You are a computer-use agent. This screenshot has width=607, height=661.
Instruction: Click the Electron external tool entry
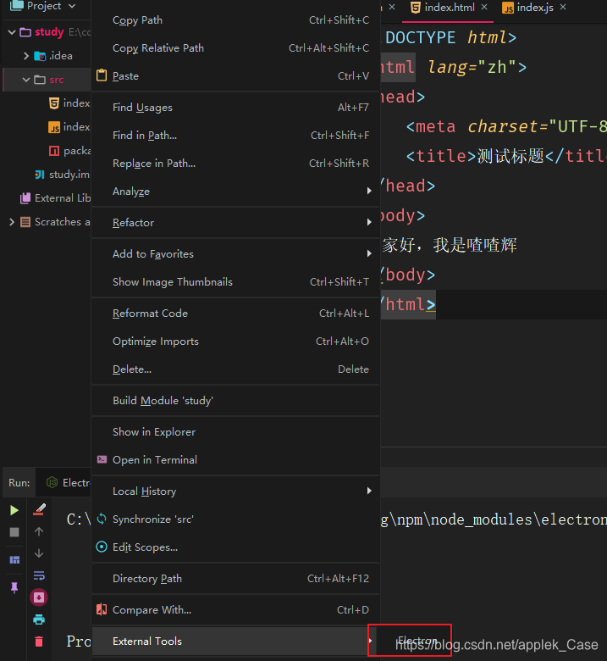pos(417,641)
